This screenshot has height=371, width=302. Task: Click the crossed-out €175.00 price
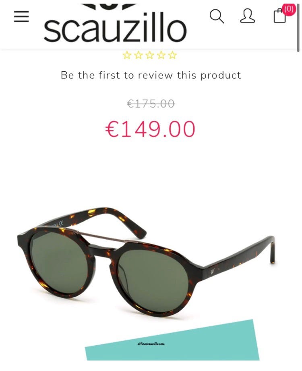[151, 104]
